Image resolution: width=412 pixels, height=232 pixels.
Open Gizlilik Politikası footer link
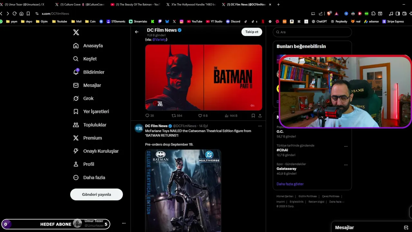(x=308, y=196)
